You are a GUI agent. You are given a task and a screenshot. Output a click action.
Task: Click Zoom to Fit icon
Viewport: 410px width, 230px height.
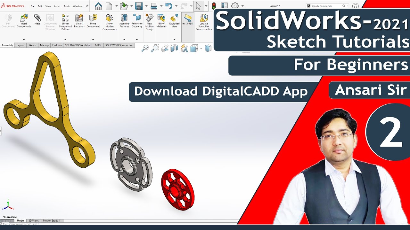click(145, 48)
